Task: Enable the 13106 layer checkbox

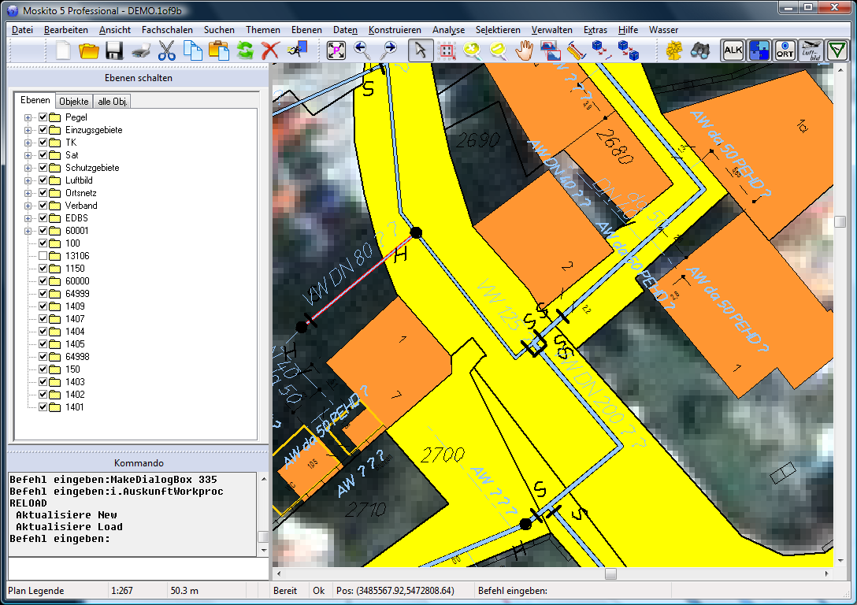Action: click(x=43, y=256)
